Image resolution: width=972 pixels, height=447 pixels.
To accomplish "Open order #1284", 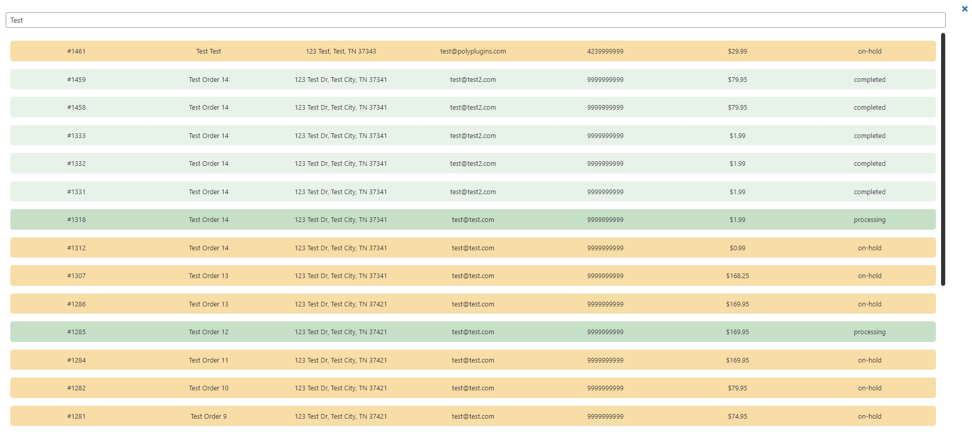I will click(x=473, y=360).
